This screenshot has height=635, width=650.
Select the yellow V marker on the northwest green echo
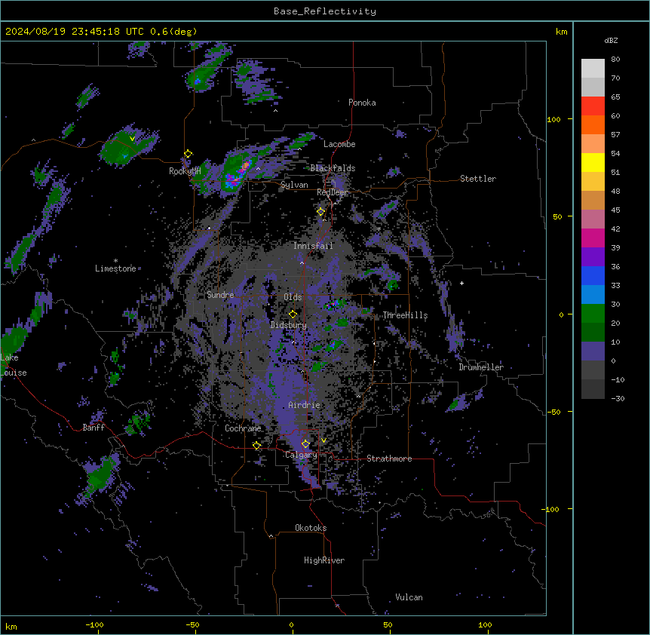[x=132, y=139]
